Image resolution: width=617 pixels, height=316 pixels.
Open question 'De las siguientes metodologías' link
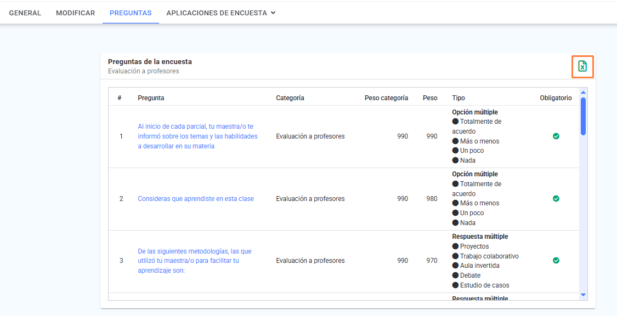pyautogui.click(x=194, y=261)
